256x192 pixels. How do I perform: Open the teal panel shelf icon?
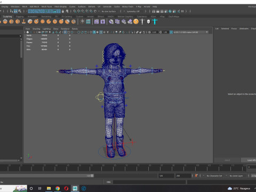[x=88, y=22]
